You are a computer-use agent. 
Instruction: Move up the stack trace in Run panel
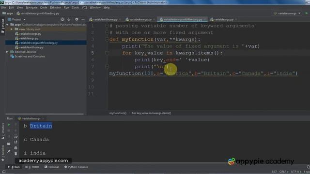(16, 125)
